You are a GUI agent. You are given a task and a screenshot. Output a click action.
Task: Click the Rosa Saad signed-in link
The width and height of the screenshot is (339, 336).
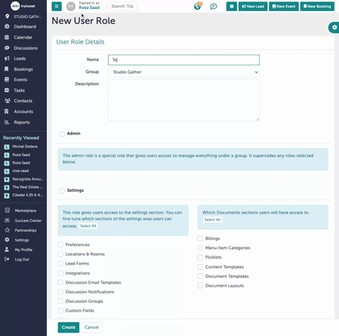coord(89,8)
